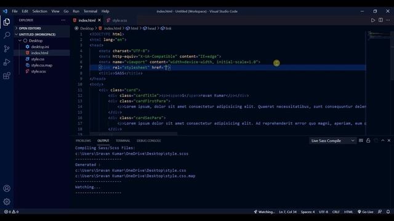Open Accounts icon in activity bar

tap(7, 188)
